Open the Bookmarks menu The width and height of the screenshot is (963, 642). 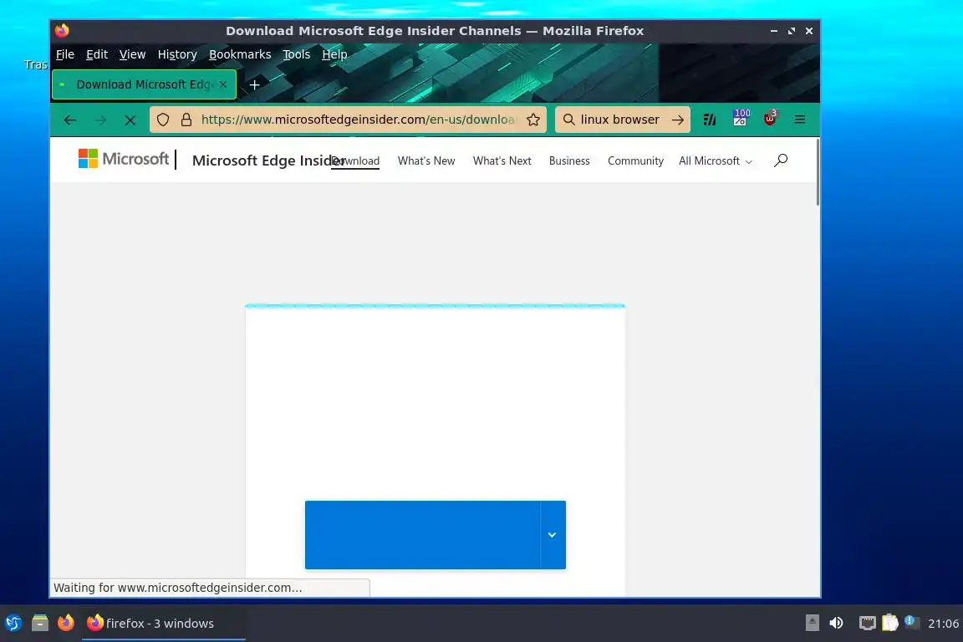(240, 54)
